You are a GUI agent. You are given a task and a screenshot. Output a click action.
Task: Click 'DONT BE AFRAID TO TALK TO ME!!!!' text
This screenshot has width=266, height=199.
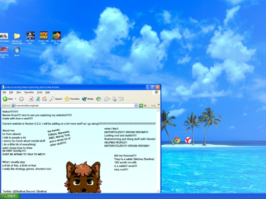coord(24,154)
